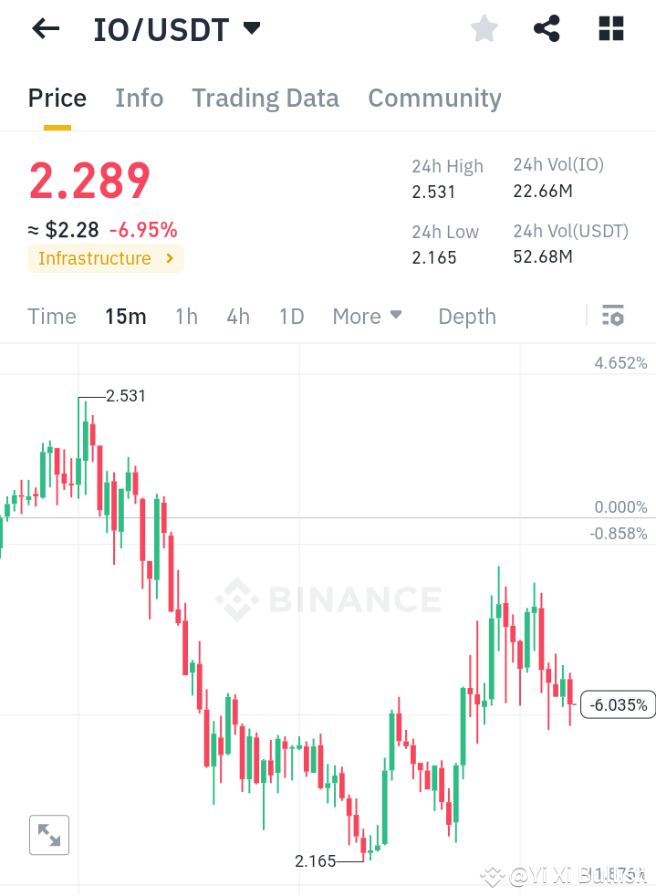Open the Community tab

[434, 98]
